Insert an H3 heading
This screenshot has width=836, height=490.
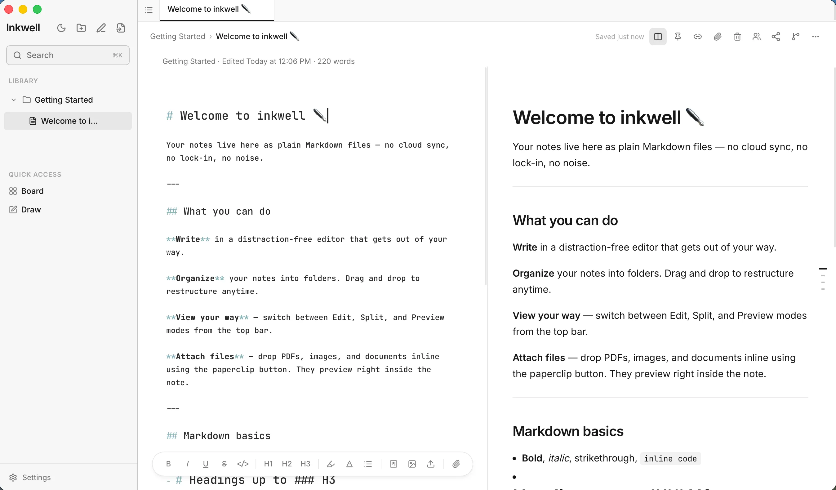pyautogui.click(x=305, y=464)
